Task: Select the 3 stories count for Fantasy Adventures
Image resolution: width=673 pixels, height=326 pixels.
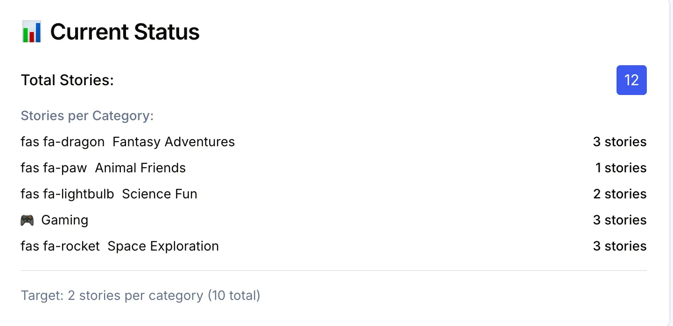Action: (619, 142)
